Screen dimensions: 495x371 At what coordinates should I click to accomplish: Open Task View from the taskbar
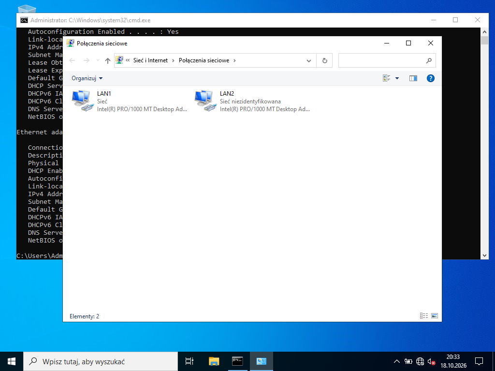point(189,361)
